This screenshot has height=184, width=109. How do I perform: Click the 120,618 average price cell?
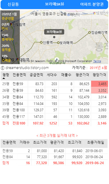point(83,110)
